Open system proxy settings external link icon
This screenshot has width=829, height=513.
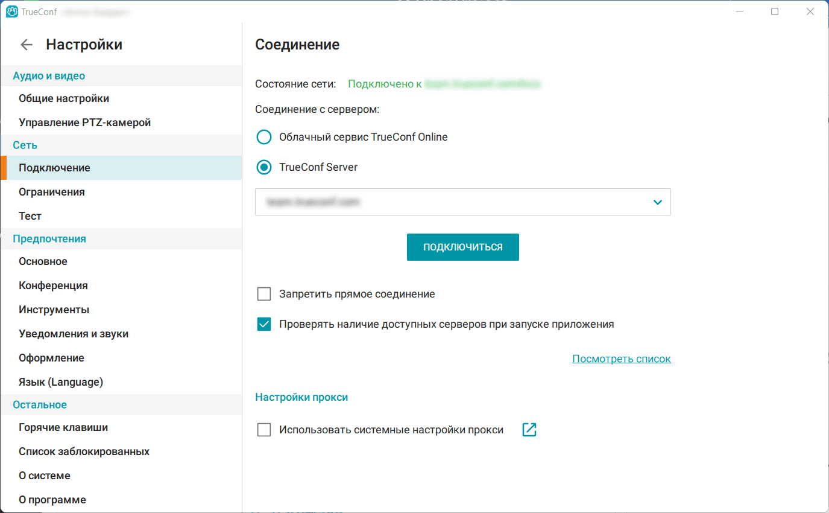(529, 430)
